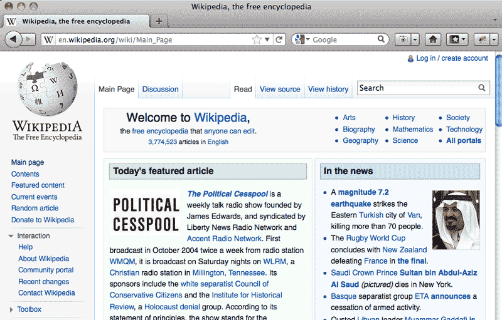Image resolution: width=502 pixels, height=320 pixels.
Task: Open the Rugby World Cup link
Action: tap(375, 238)
